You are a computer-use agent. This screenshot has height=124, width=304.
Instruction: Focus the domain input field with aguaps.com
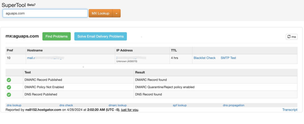pos(45,13)
